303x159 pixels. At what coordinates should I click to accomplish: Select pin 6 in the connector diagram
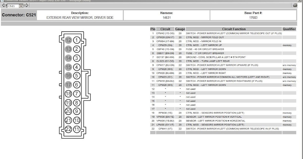[77, 85]
